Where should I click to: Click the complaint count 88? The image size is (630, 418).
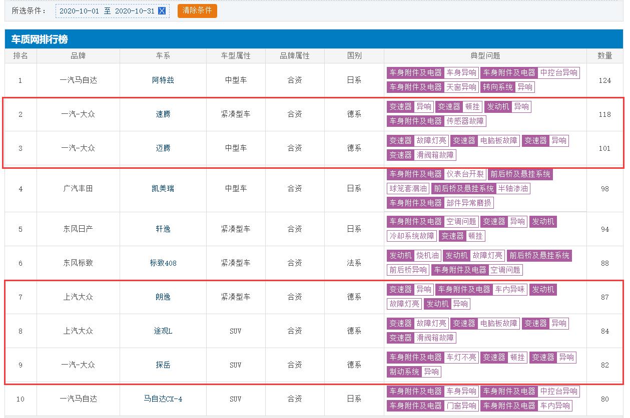click(x=605, y=263)
